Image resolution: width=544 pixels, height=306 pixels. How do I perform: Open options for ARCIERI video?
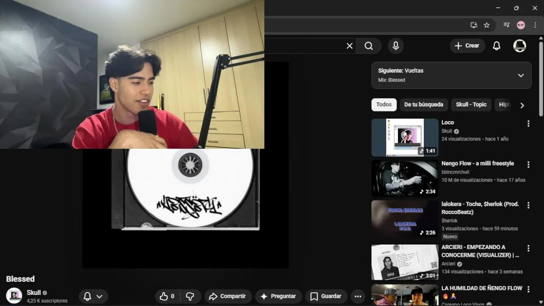point(528,248)
